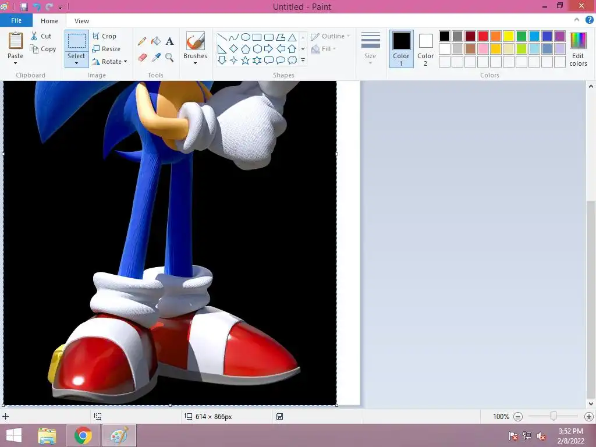596x447 pixels.
Task: Click the zoom in plus button
Action: [589, 417]
